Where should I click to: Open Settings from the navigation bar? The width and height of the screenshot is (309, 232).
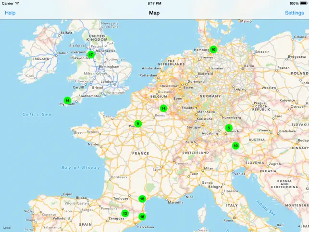tap(294, 13)
